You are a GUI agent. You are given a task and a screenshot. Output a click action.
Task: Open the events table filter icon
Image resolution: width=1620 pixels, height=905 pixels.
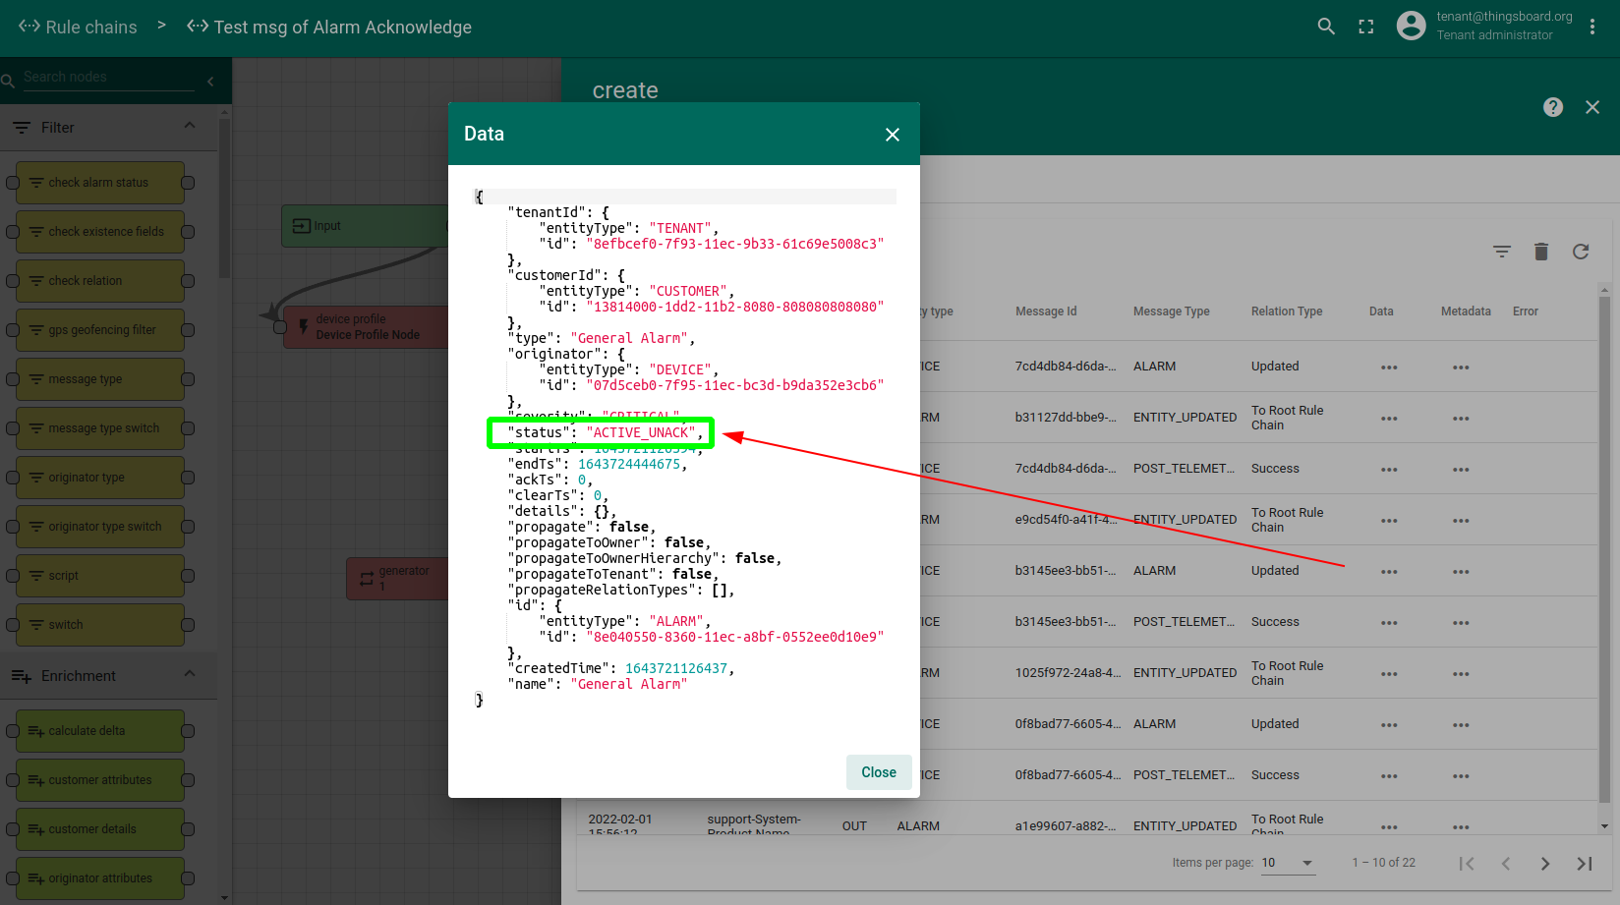(x=1501, y=252)
